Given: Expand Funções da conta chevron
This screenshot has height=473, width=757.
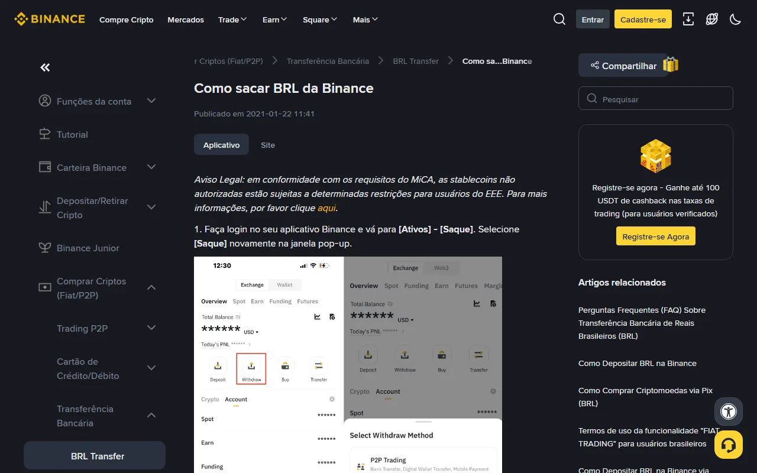Looking at the screenshot, I should [151, 101].
